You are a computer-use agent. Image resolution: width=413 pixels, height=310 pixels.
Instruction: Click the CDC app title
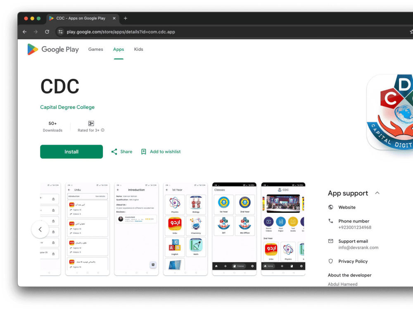click(x=60, y=86)
